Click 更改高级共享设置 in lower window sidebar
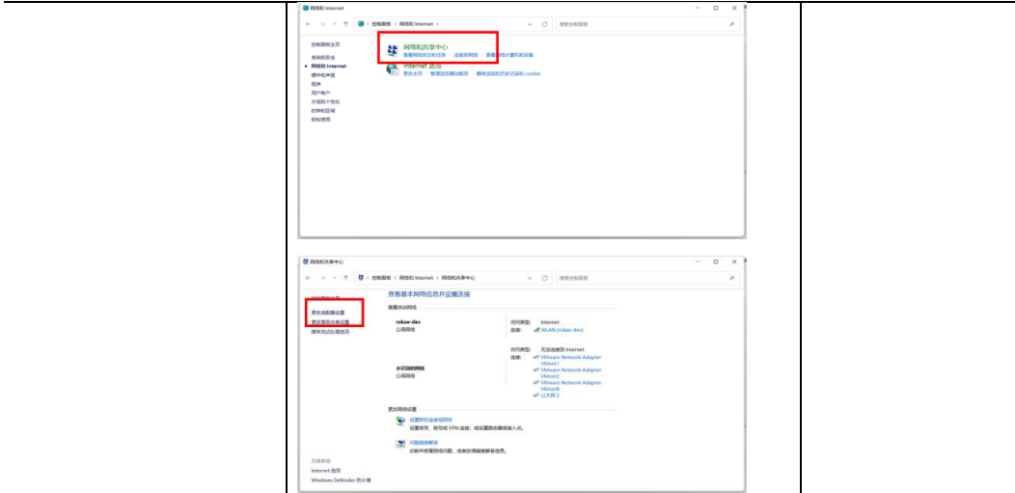1015x493 pixels. point(330,321)
